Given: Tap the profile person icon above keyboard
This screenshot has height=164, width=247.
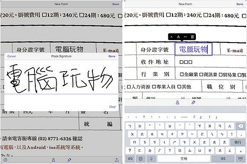Looking at the screenshot, I should pyautogui.click(x=178, y=103).
